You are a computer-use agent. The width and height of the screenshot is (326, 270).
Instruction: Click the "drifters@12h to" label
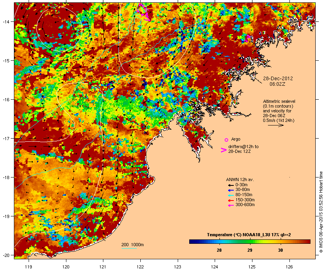click(243, 147)
